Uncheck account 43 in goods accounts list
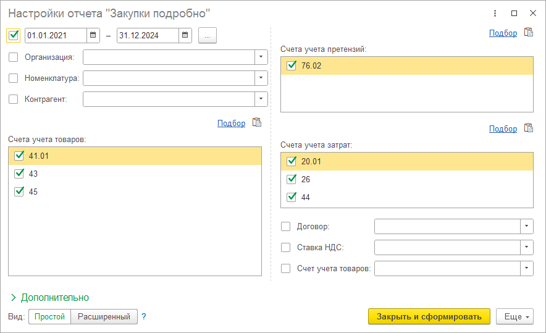This screenshot has height=333, width=546. click(19, 174)
